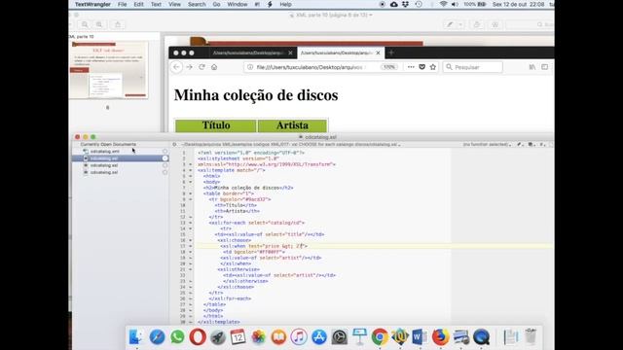The height and width of the screenshot is (350, 623).
Task: Click the 170% zoom indicator in Firefox
Action: tap(389, 67)
